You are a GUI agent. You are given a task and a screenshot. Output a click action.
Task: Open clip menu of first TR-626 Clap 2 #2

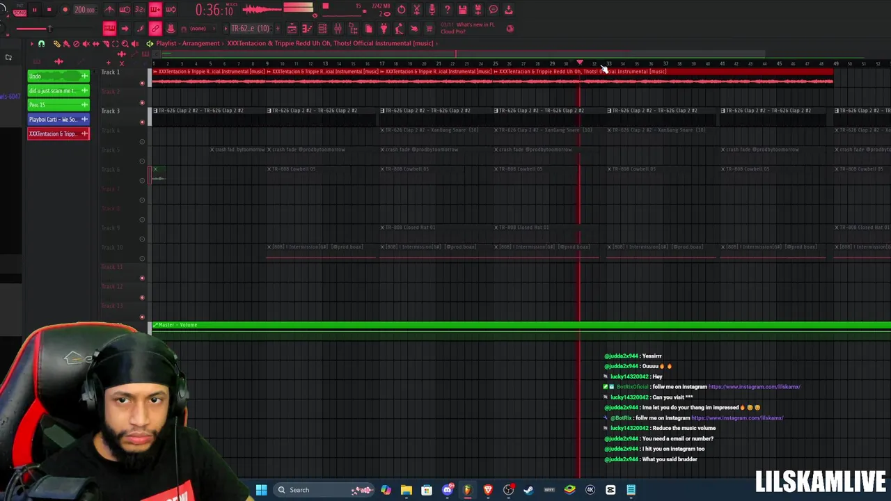[x=155, y=111]
